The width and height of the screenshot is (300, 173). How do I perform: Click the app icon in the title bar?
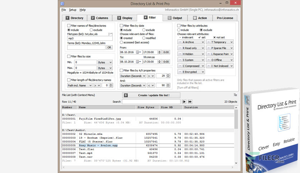pos(62,4)
